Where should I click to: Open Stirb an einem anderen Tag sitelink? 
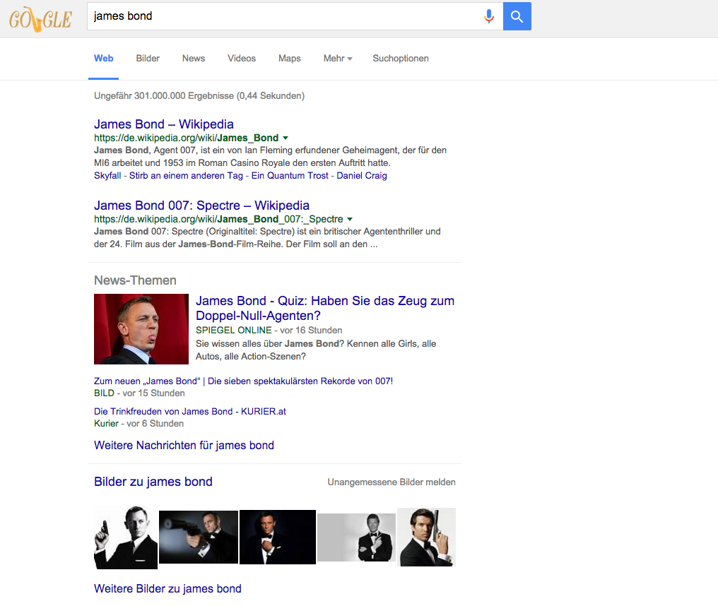pyautogui.click(x=186, y=176)
